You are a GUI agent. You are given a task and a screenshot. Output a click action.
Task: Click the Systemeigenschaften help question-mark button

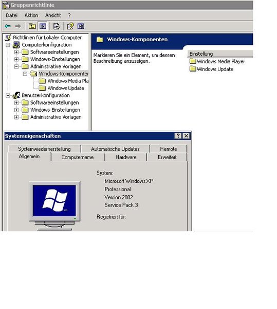pyautogui.click(x=178, y=136)
